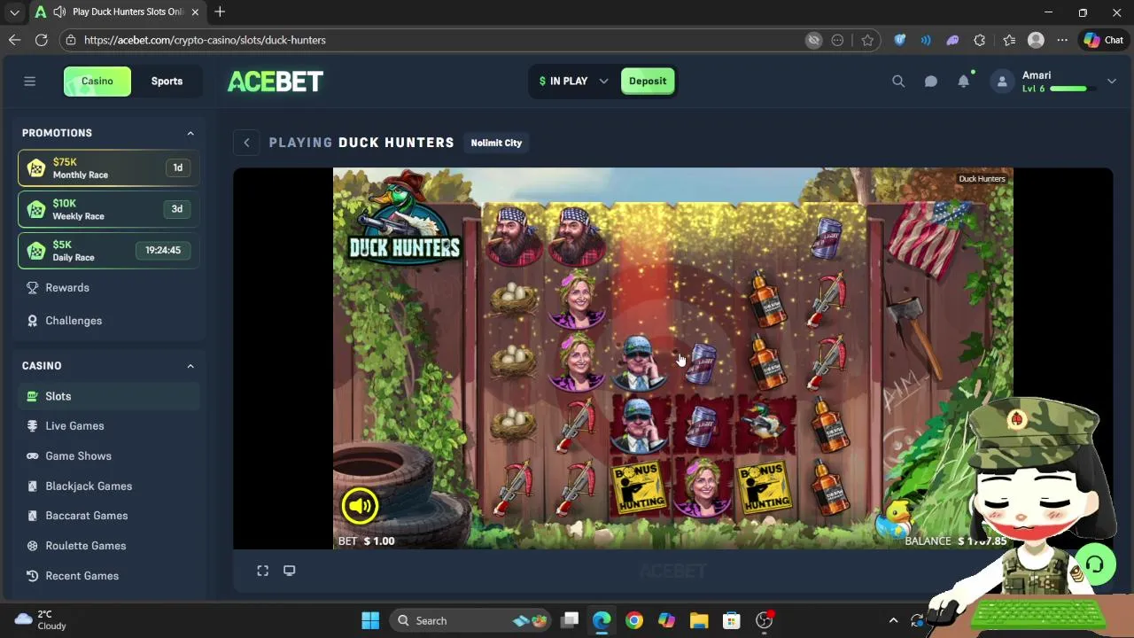Switch to the Sports tab

tap(167, 82)
